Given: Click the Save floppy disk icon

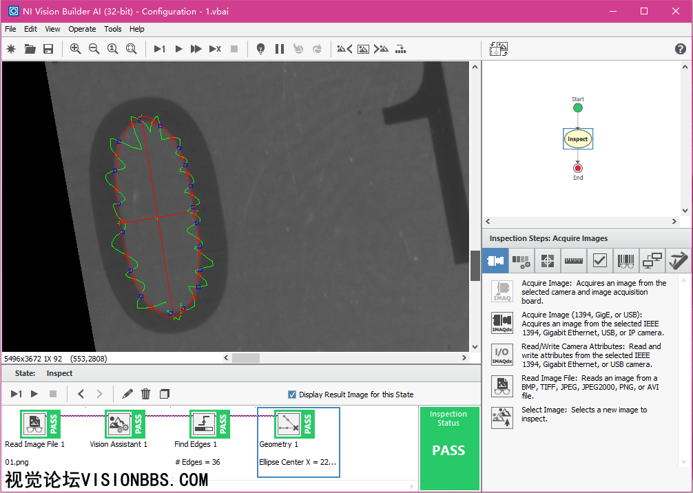Looking at the screenshot, I should pyautogui.click(x=48, y=49).
